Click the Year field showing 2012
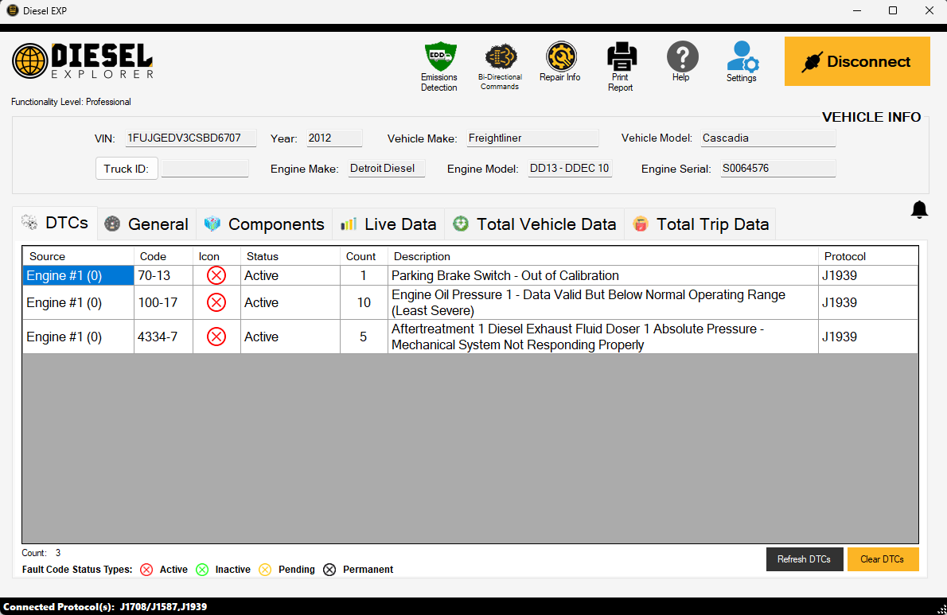The width and height of the screenshot is (947, 615). click(334, 138)
